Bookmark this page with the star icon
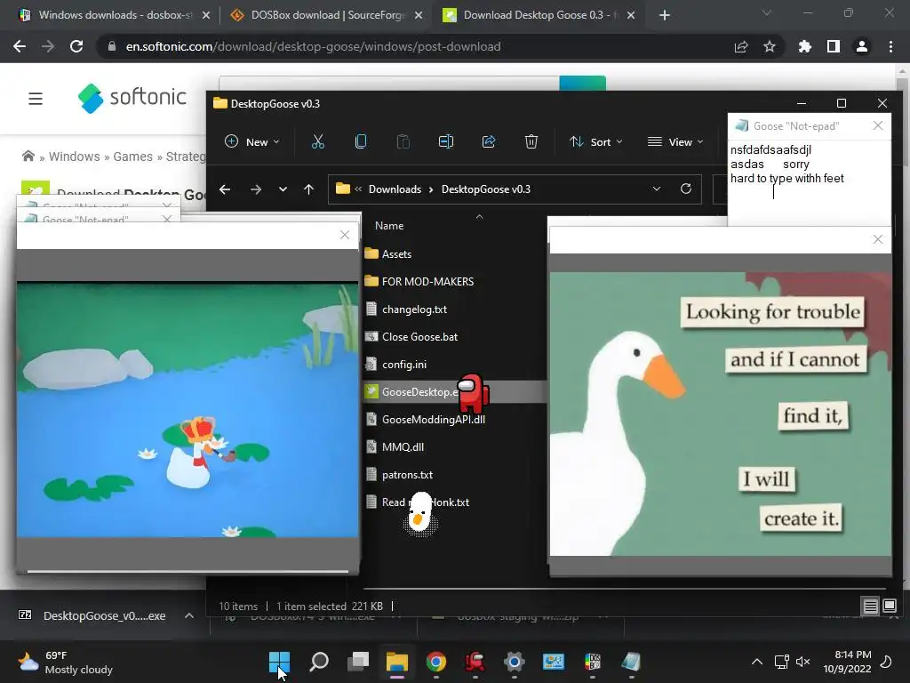 tap(770, 46)
